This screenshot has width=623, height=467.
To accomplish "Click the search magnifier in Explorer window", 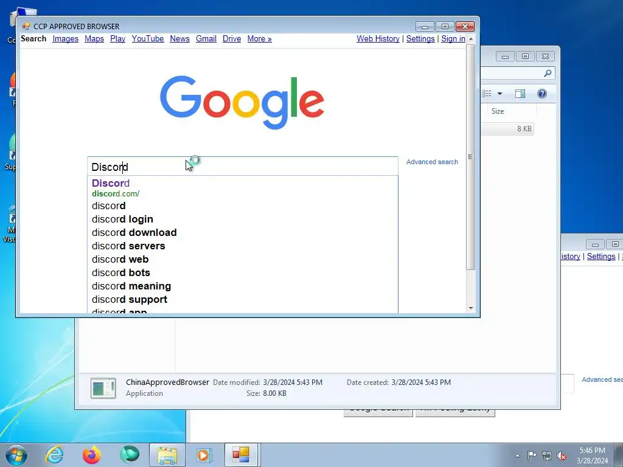I will (548, 73).
